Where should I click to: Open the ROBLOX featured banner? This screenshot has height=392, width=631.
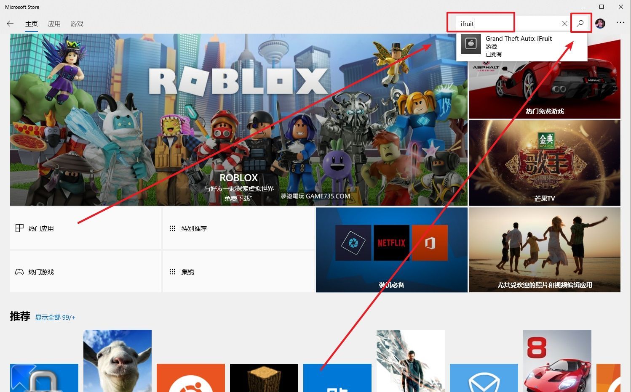238,120
